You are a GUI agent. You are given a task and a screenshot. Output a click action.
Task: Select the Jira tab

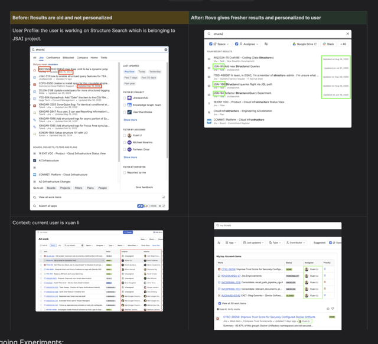(41, 58)
